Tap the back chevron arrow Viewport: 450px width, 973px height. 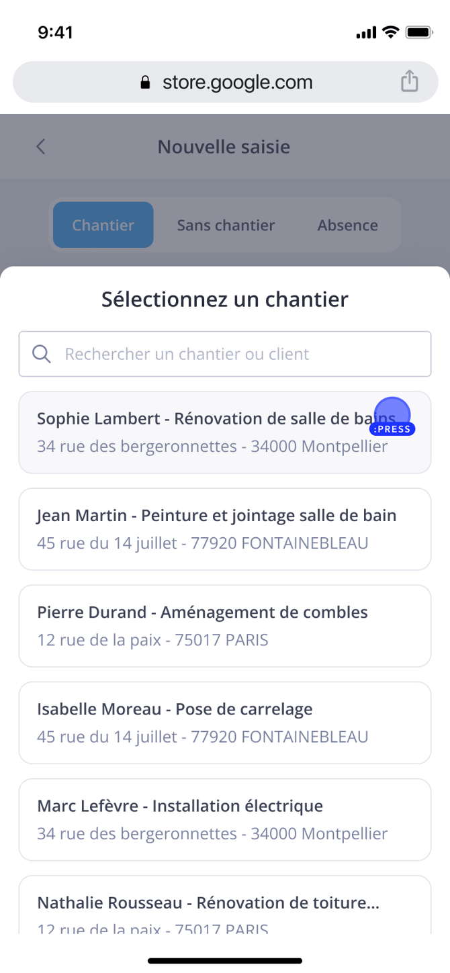(41, 146)
